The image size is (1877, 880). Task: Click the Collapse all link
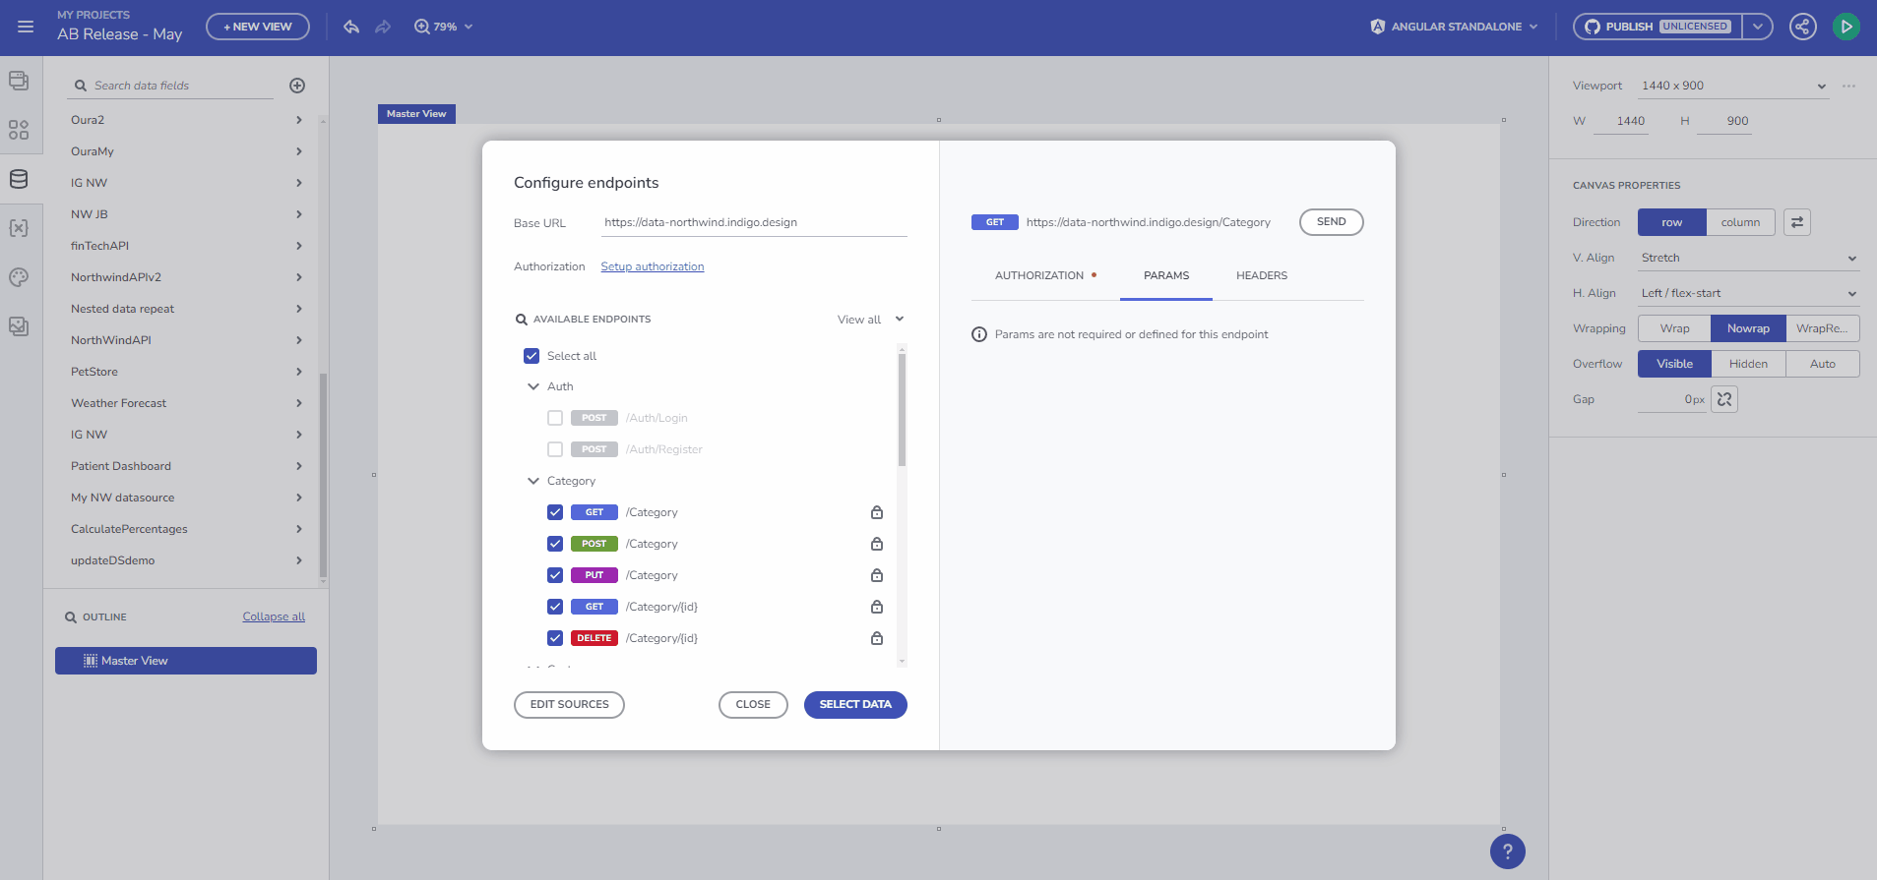(x=274, y=616)
